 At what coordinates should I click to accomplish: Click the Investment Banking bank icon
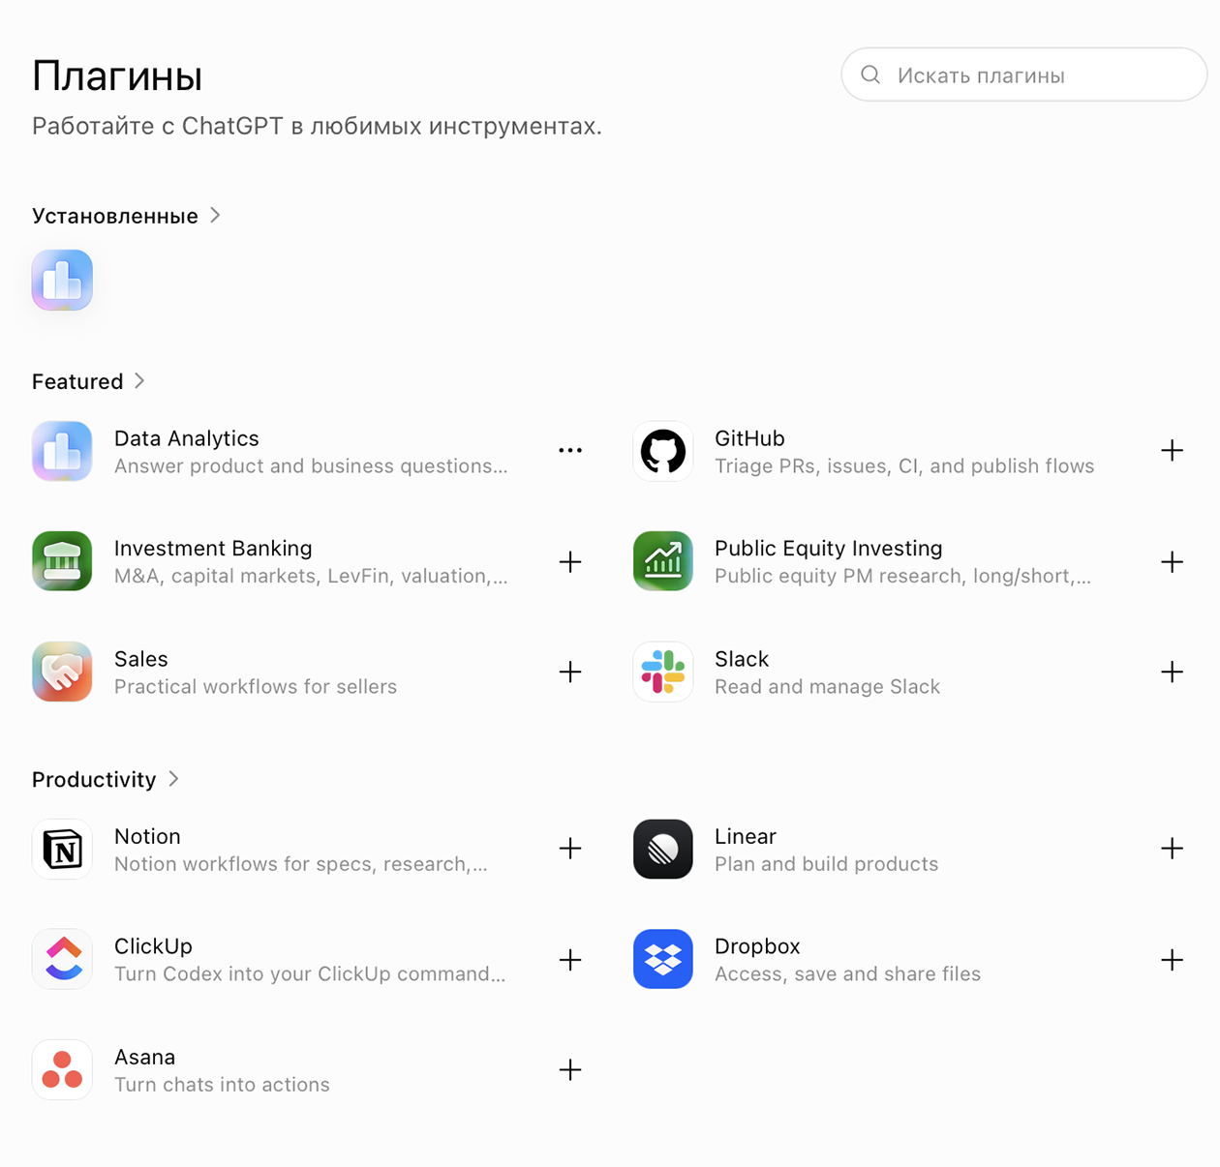[x=62, y=561]
